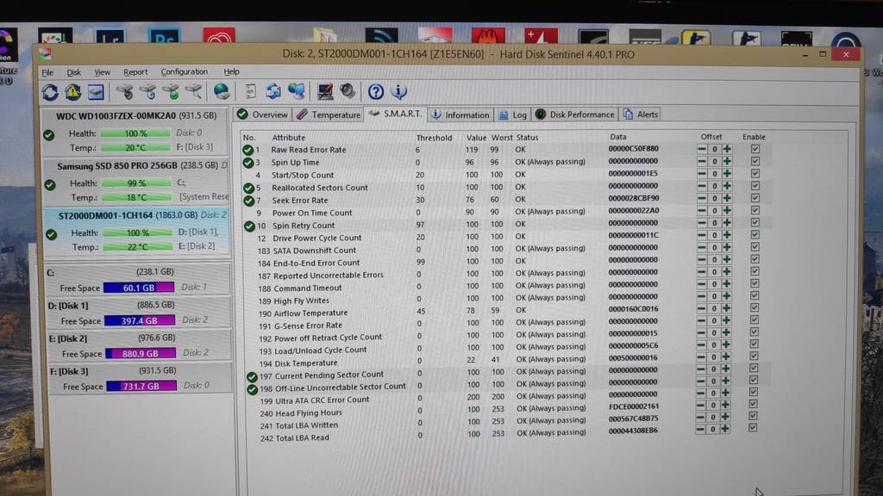Click the globe over disk toolbar icon

(x=222, y=91)
